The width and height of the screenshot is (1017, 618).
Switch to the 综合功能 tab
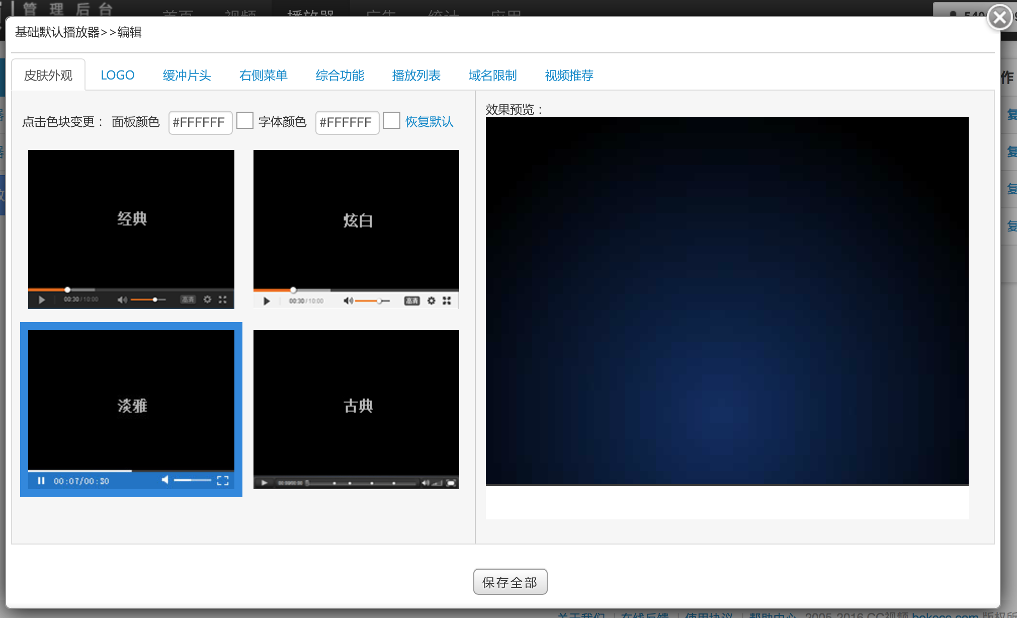tap(340, 75)
